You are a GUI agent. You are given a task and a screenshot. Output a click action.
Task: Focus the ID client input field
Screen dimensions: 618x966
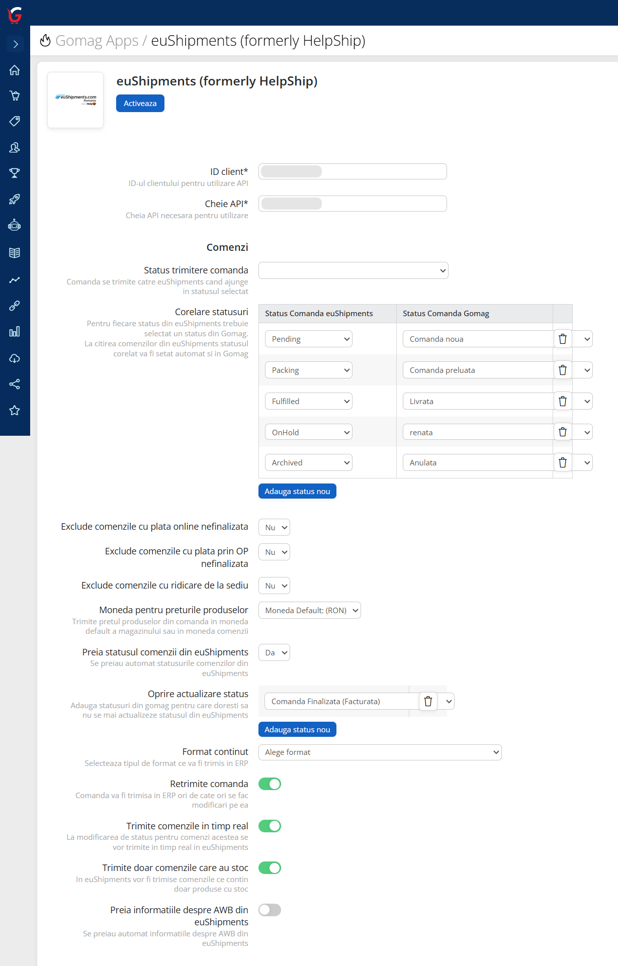352,171
